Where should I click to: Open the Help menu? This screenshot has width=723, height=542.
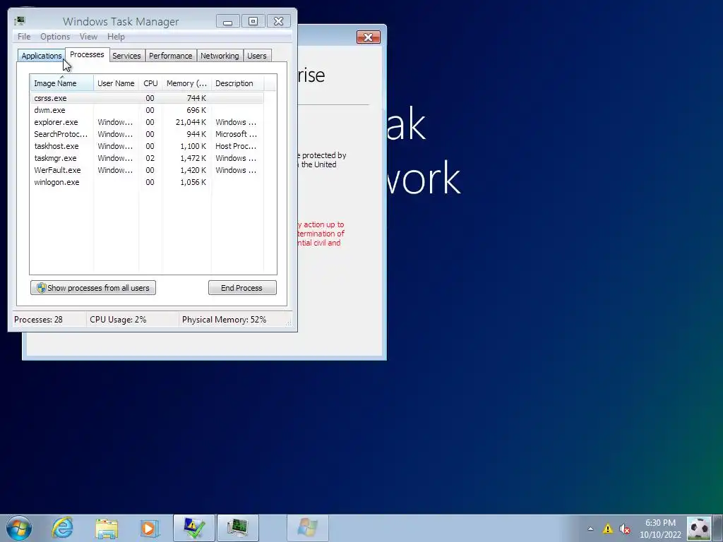pyautogui.click(x=116, y=37)
